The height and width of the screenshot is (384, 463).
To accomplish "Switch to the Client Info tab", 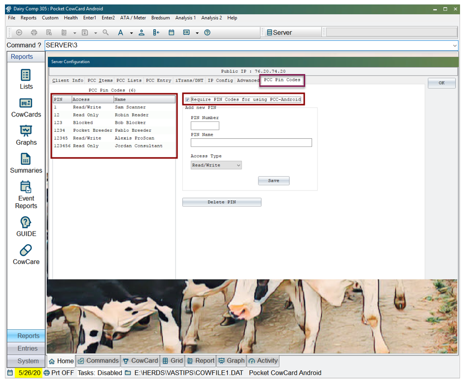I will click(68, 80).
